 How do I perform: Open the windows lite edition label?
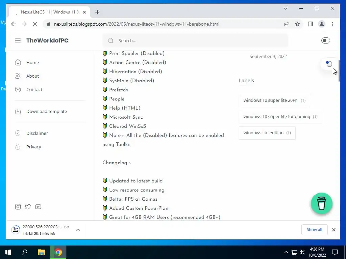267,133
